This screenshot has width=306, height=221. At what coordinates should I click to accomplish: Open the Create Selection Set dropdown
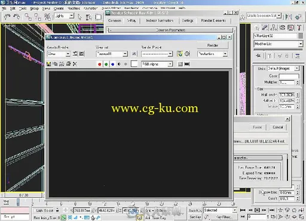coord(279,16)
